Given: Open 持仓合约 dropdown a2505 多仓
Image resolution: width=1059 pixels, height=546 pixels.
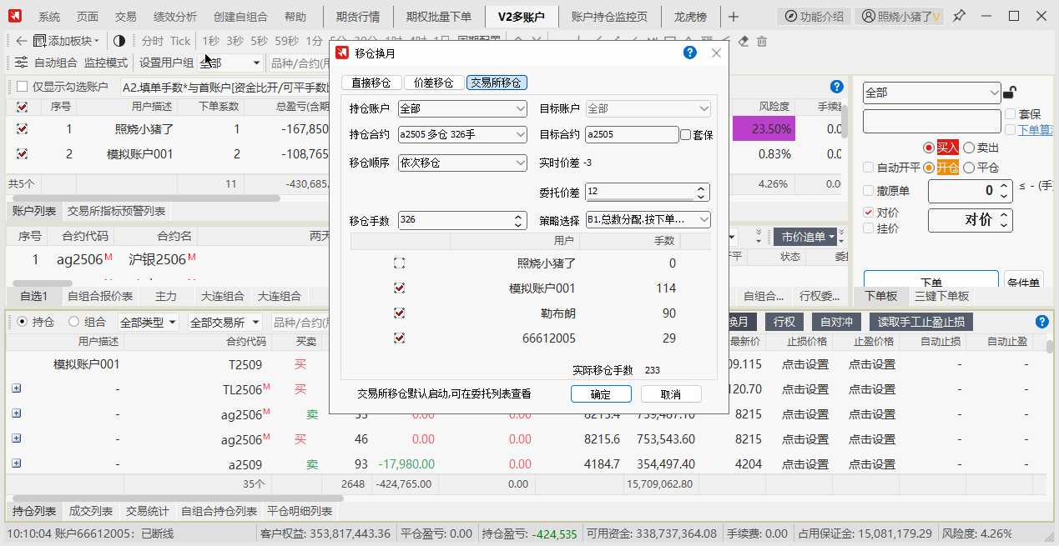Looking at the screenshot, I should (x=463, y=134).
